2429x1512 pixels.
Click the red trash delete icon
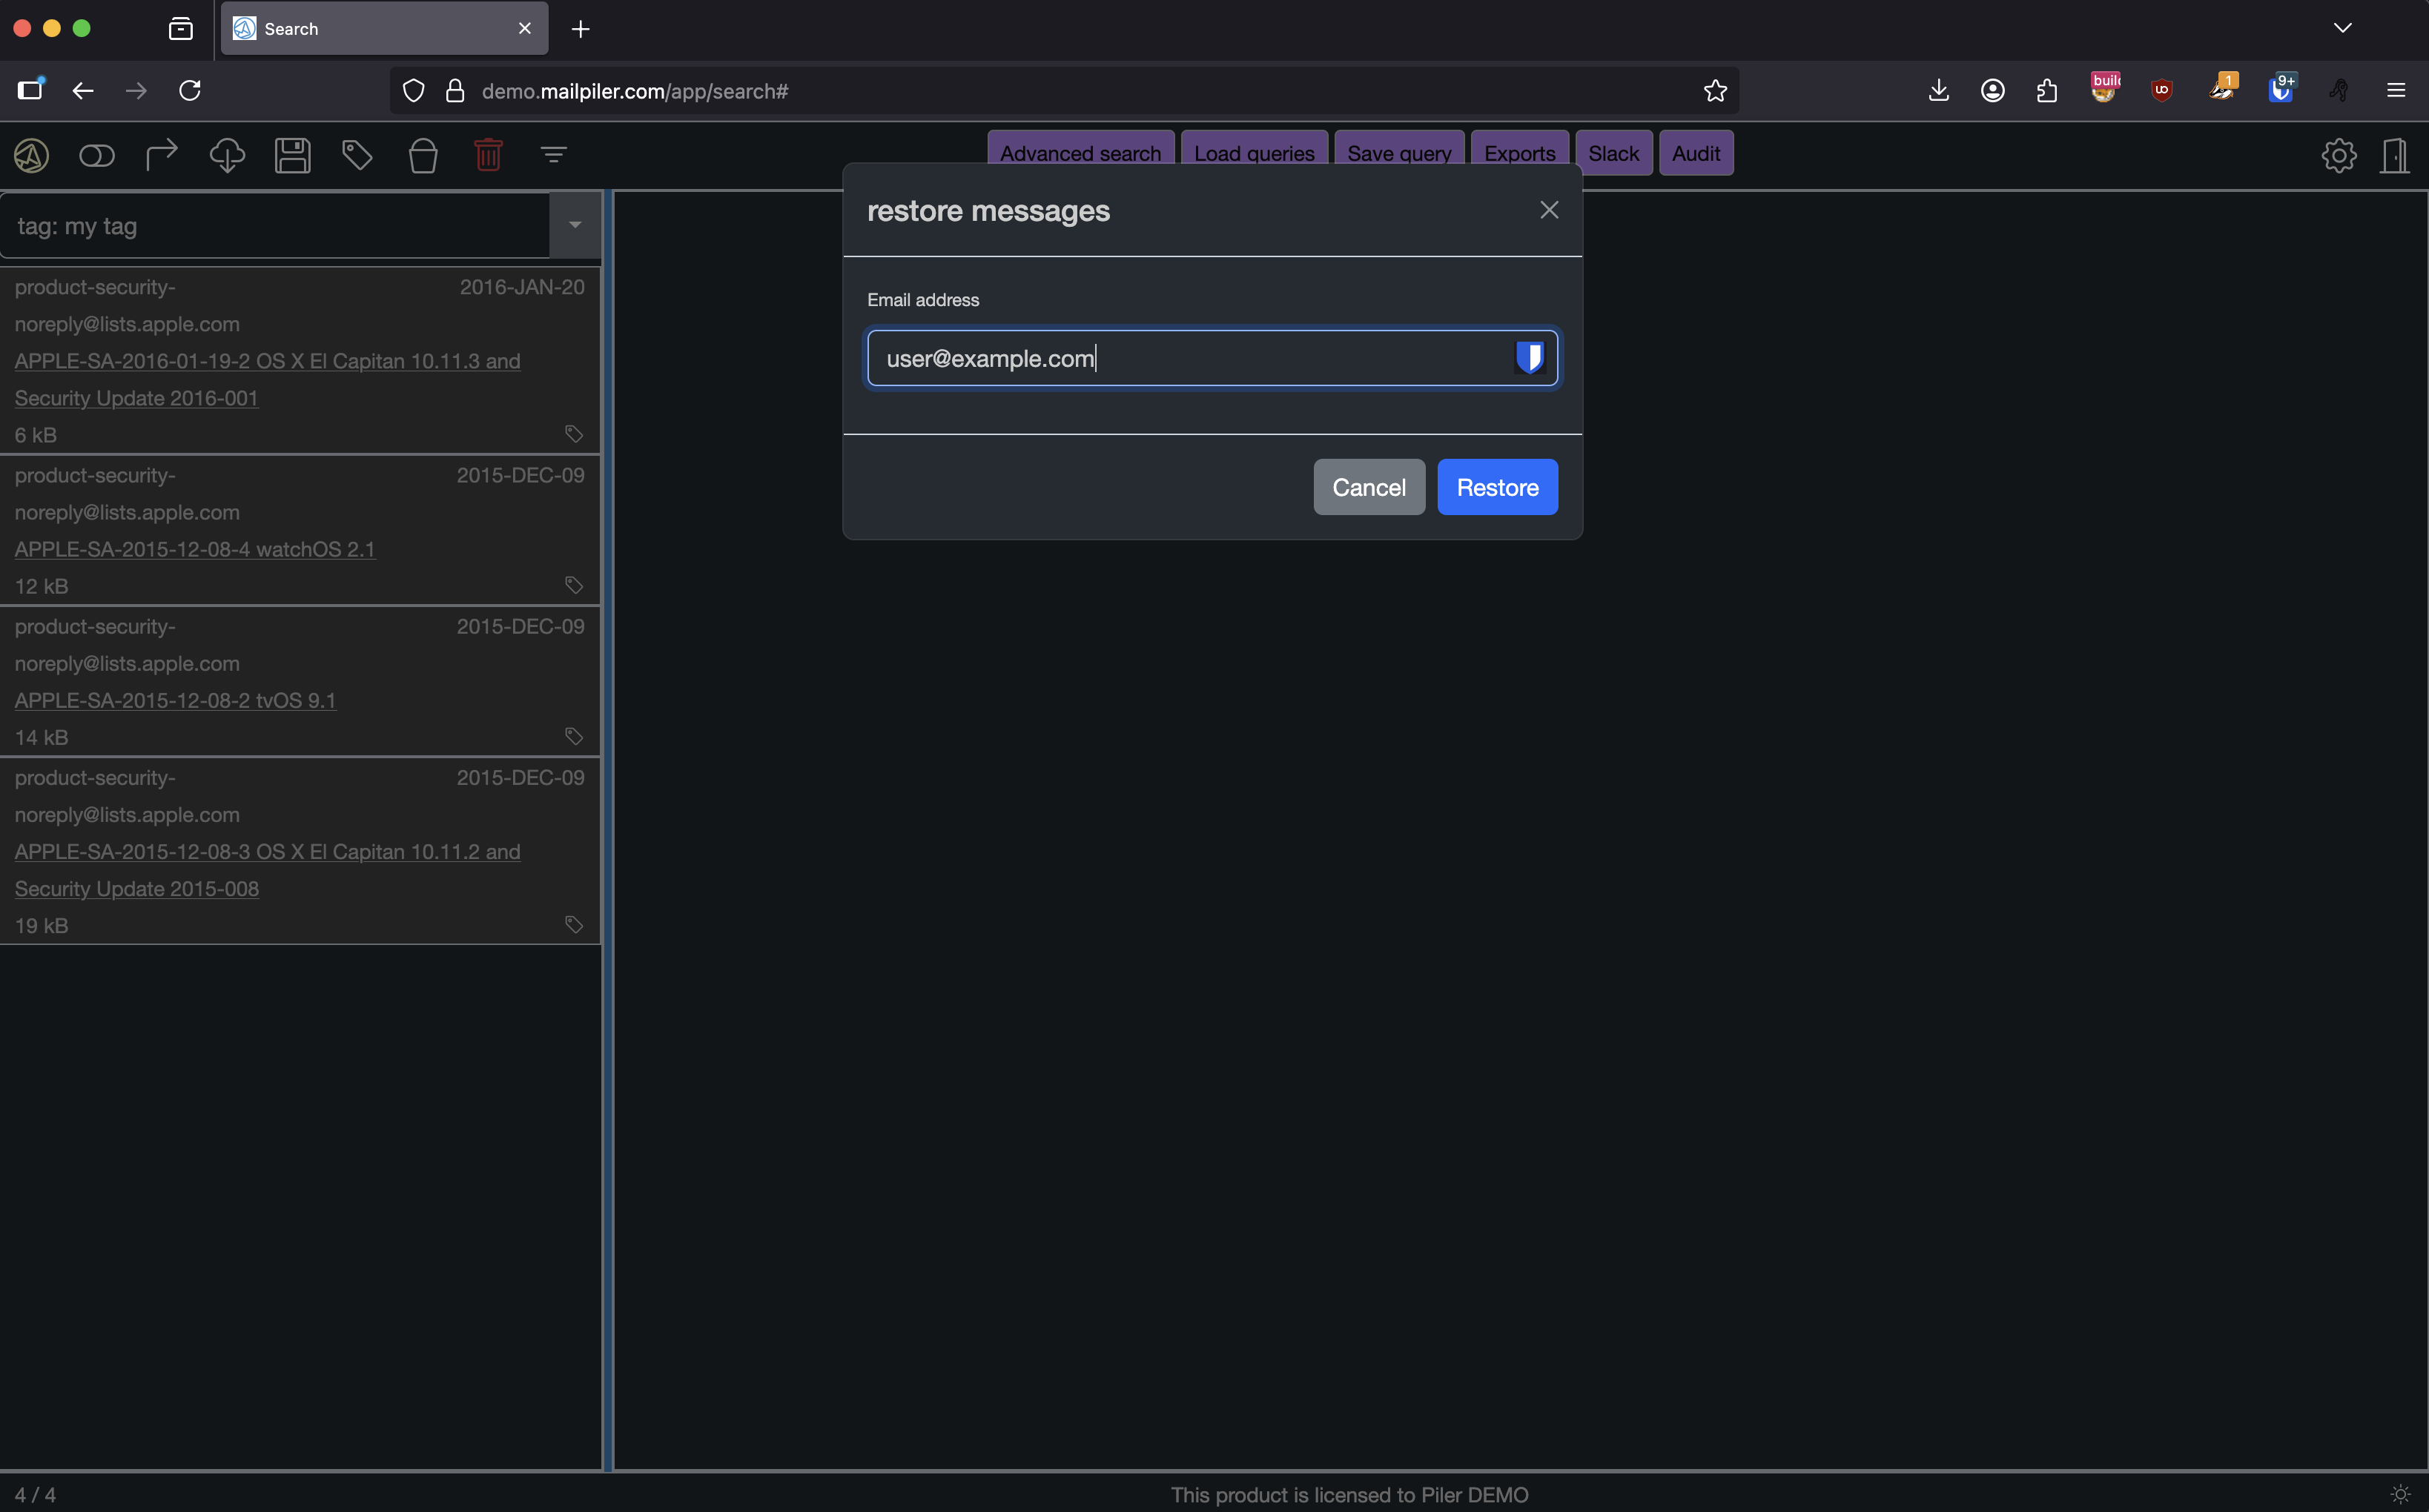pyautogui.click(x=488, y=155)
